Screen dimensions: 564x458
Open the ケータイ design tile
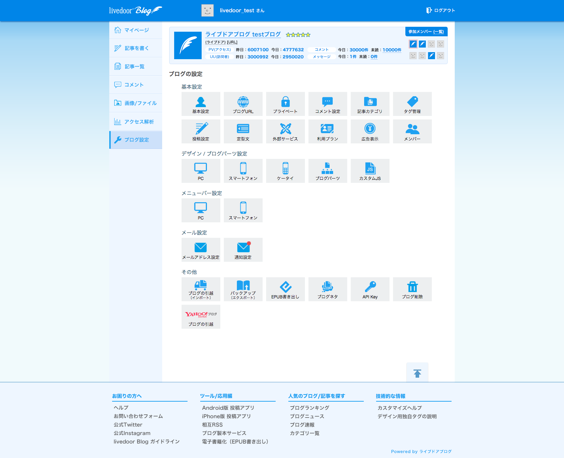(286, 171)
